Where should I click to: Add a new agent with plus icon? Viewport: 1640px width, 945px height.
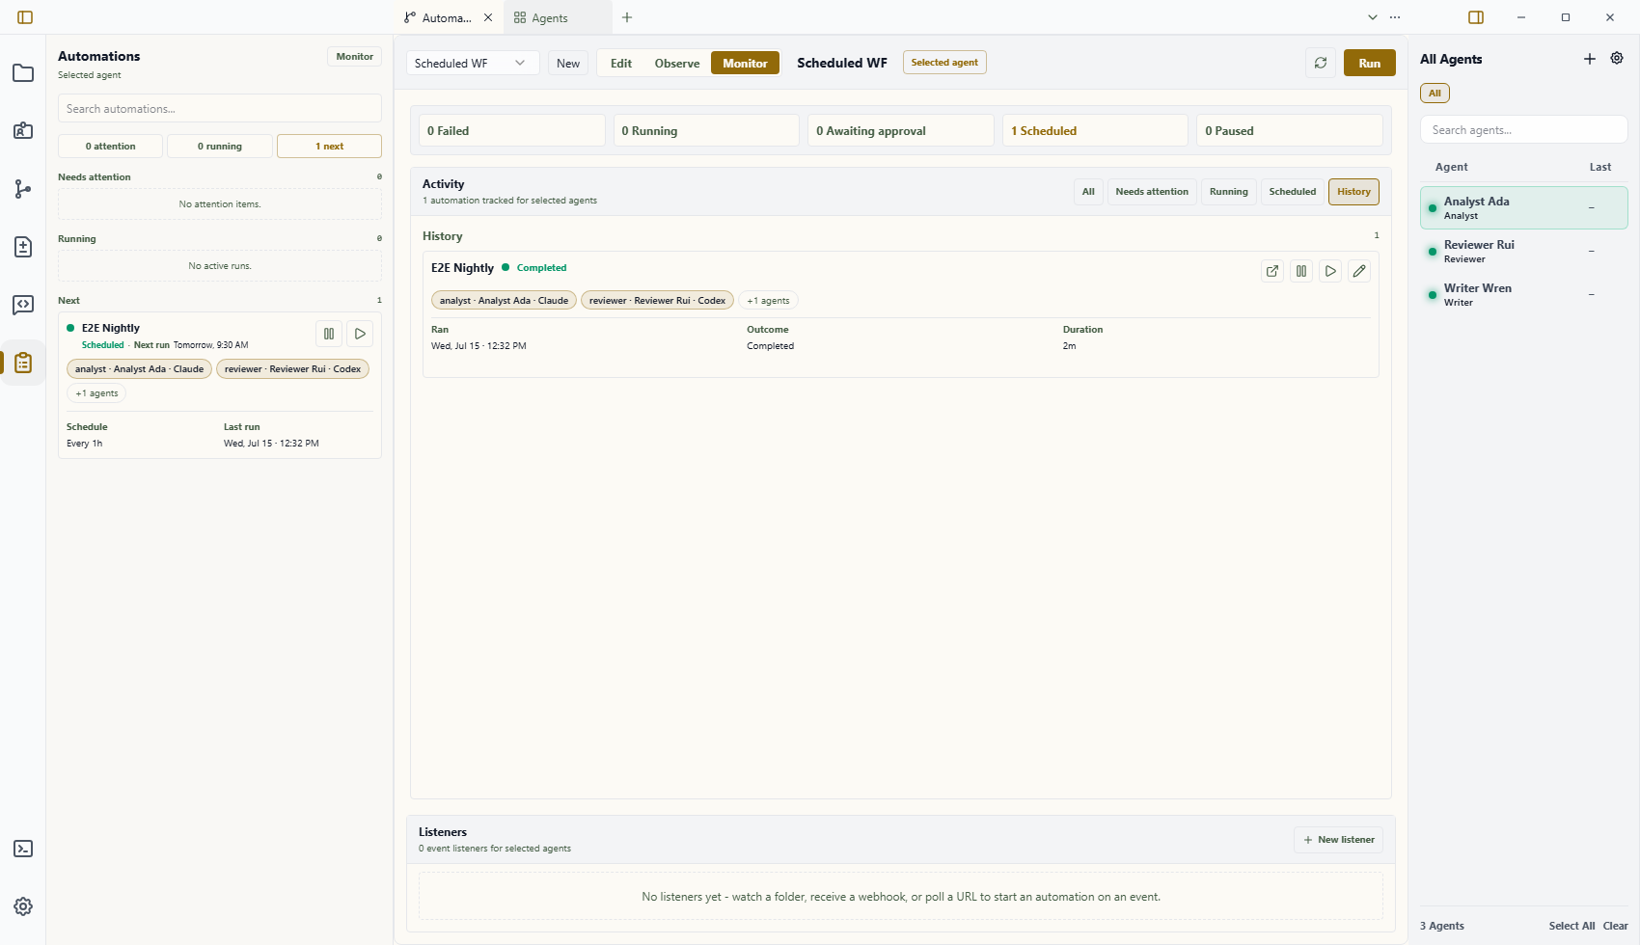[1590, 59]
